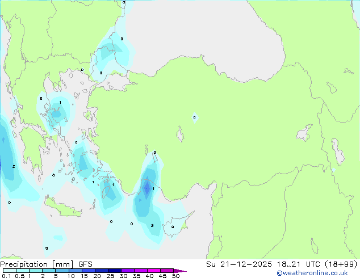The image size is (360, 278).
Task: Click the '10' legend scale label
Action: pyautogui.click(x=71, y=276)
